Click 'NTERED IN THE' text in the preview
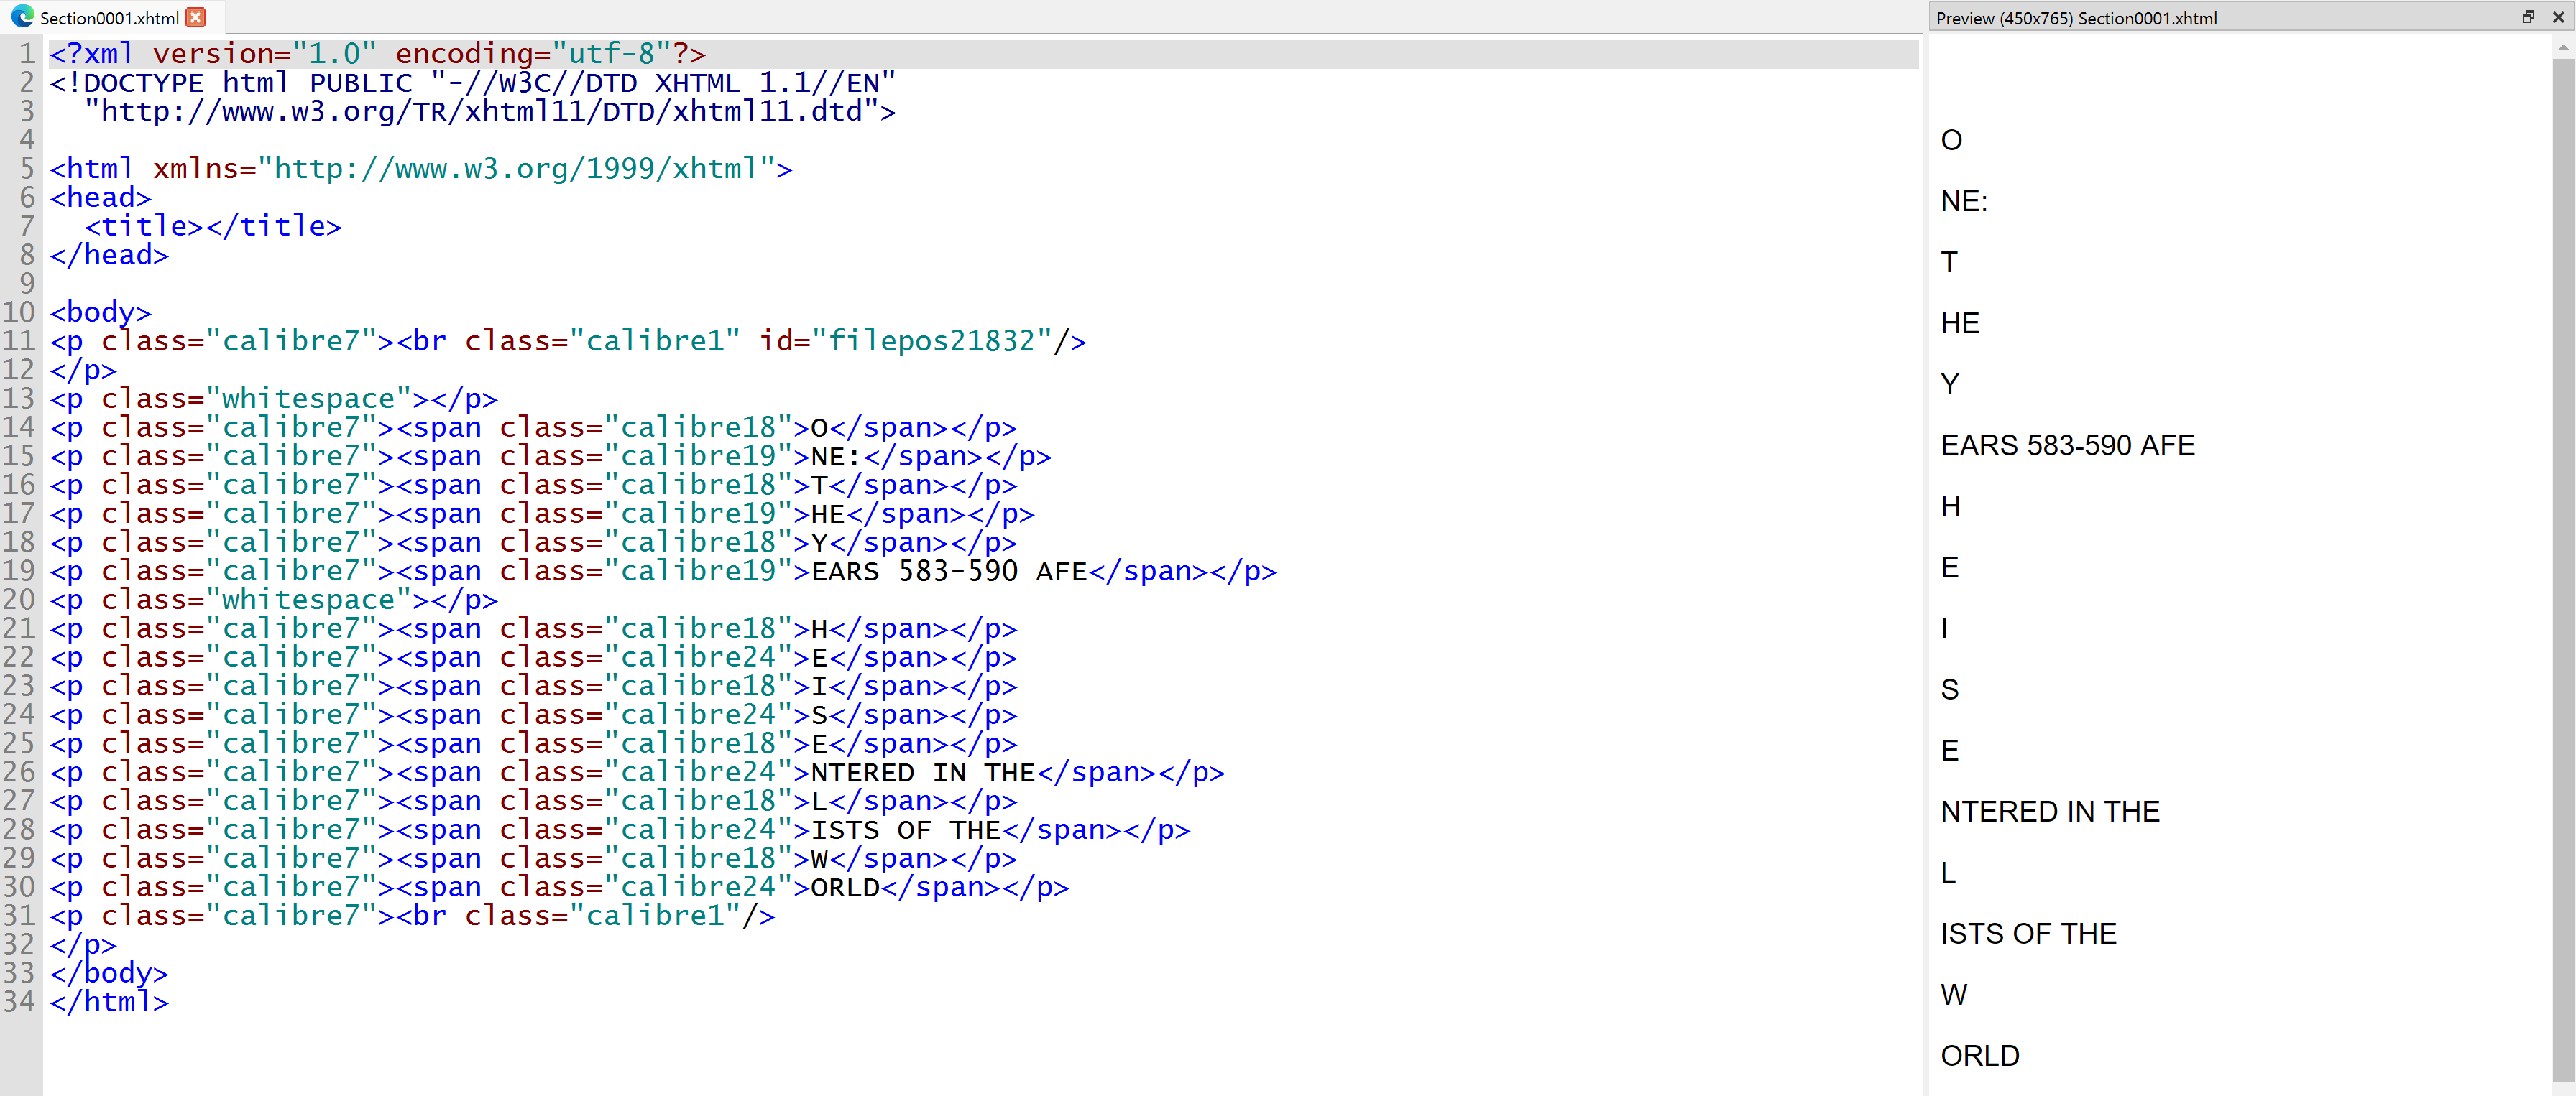The height and width of the screenshot is (1096, 2576). pos(2049,812)
